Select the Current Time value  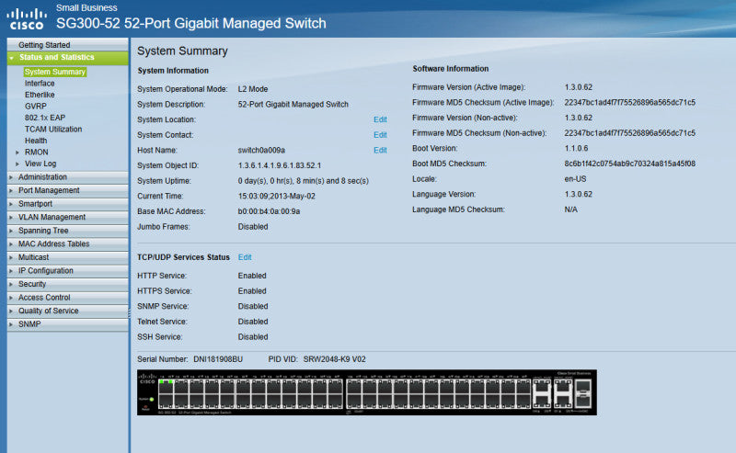pyautogui.click(x=277, y=196)
